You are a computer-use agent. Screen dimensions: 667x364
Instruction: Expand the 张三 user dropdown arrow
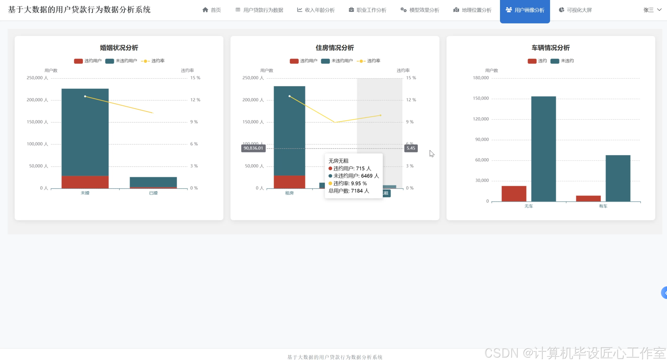tap(659, 10)
